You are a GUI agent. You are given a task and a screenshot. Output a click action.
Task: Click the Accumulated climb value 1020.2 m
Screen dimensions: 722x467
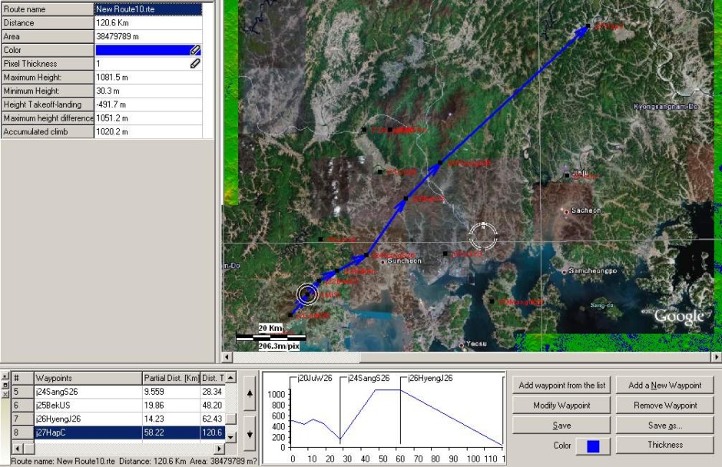tap(147, 131)
